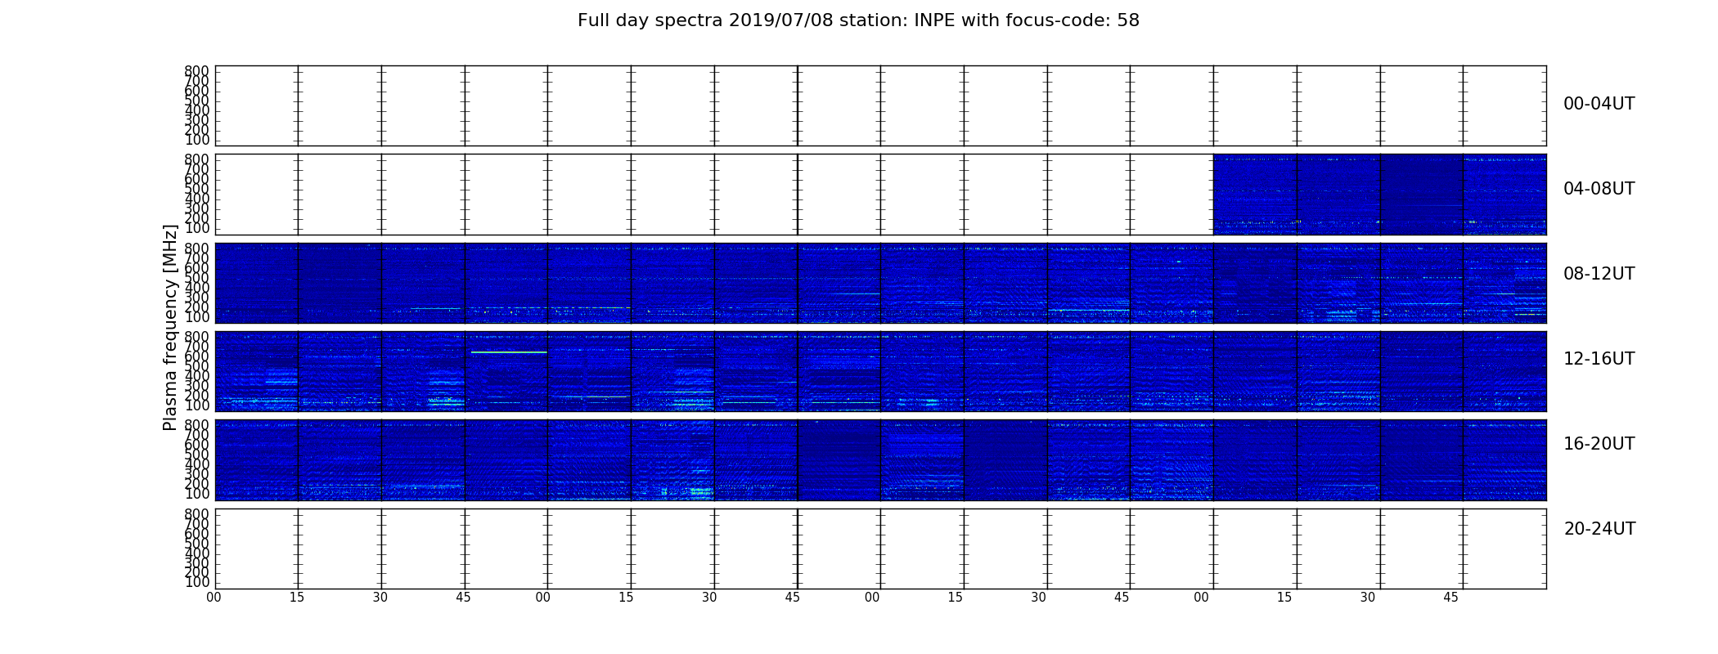Select the 08-12UT spectrogram panel
This screenshot has height=654, width=1718.
tap(880, 283)
